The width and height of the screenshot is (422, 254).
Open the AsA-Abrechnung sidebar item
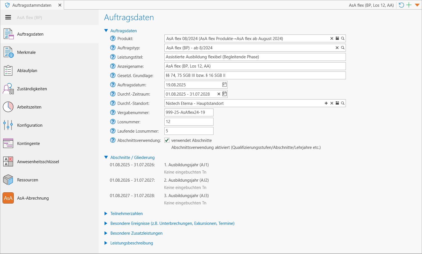tap(33, 198)
